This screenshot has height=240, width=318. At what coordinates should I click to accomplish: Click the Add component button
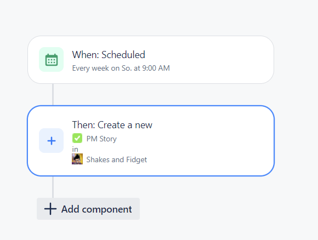coord(88,209)
